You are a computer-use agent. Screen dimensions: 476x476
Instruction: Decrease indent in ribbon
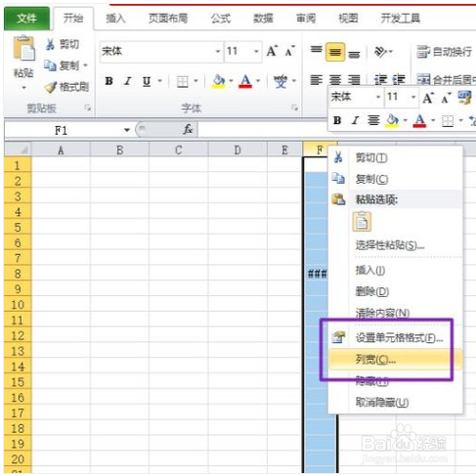click(x=380, y=80)
